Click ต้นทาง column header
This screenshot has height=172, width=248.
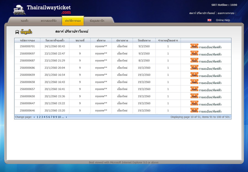point(101,40)
